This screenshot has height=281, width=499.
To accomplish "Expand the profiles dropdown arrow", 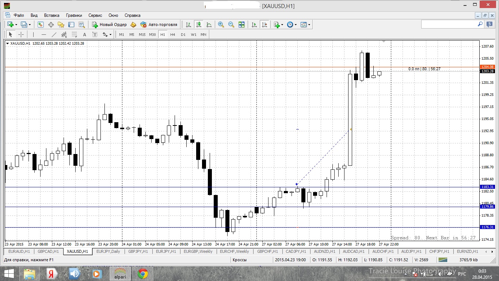I will [30, 25].
